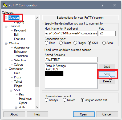
Task: Open the Cipher settings category
Action: coord(23,103)
